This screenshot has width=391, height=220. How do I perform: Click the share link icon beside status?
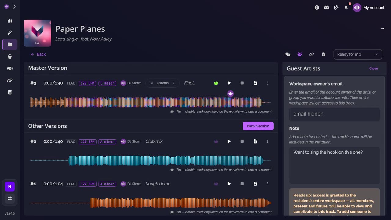[312, 54]
